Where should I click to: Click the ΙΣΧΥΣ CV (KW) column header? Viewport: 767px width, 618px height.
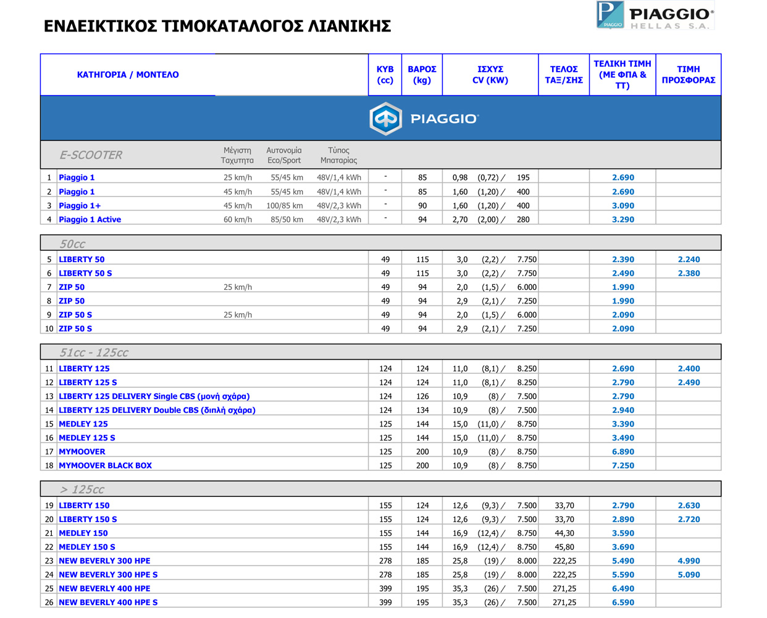[490, 75]
